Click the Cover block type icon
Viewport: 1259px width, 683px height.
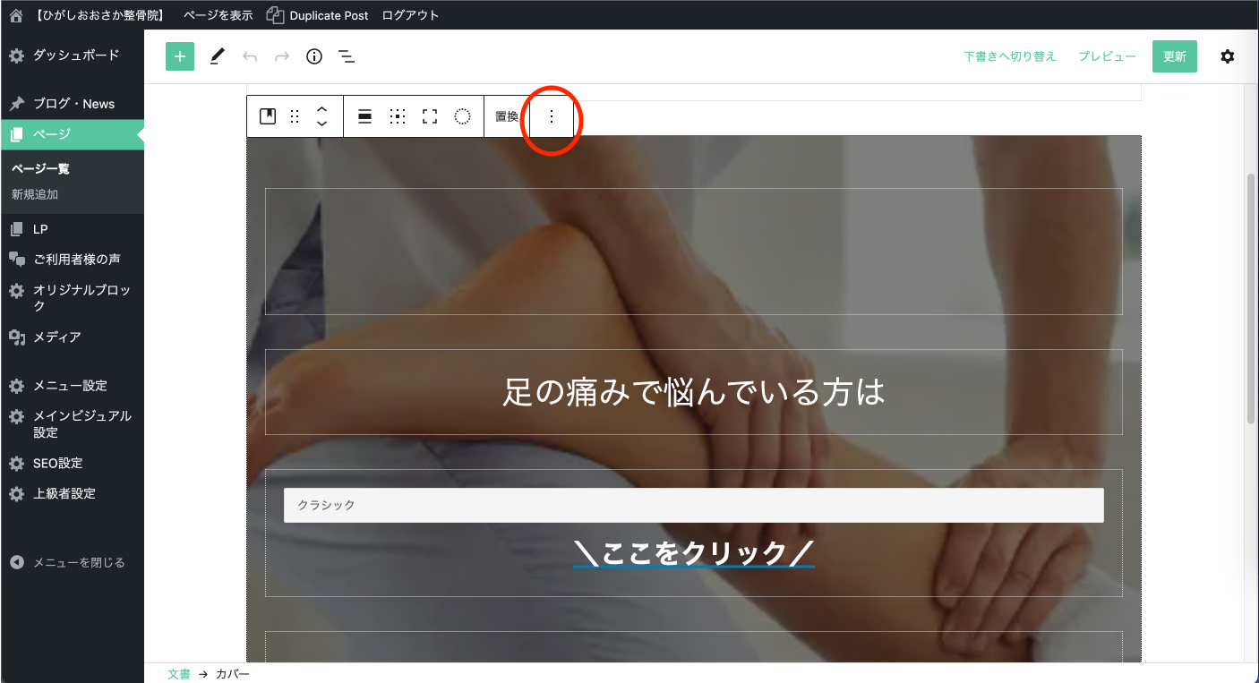268,116
